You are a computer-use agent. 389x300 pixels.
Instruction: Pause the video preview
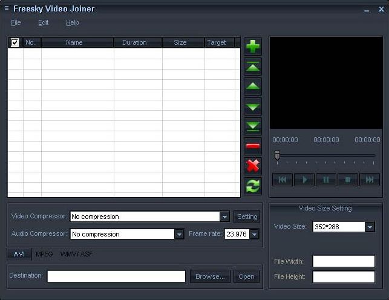tap(326, 180)
